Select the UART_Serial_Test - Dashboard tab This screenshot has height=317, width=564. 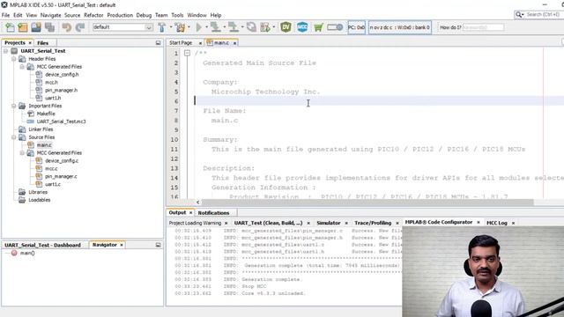point(42,245)
